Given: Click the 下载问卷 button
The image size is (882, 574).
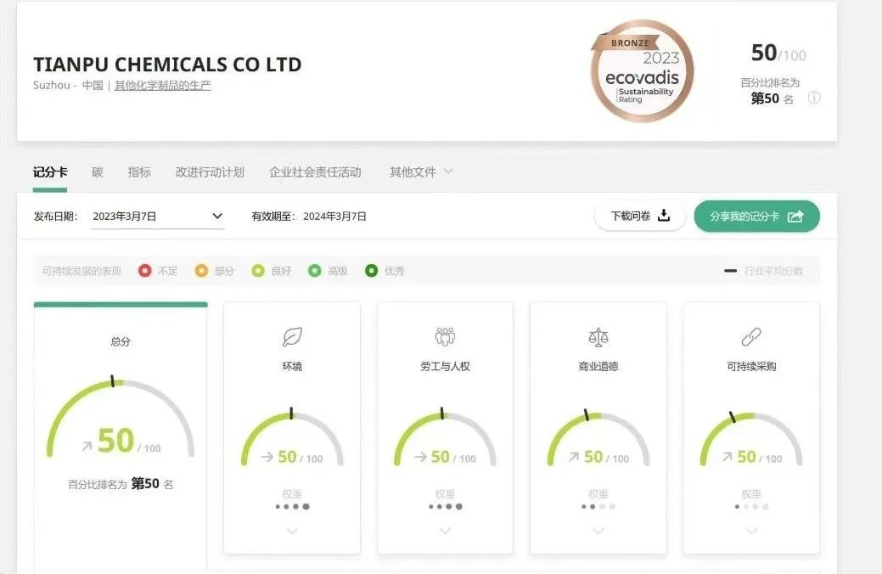Looking at the screenshot, I should pyautogui.click(x=640, y=216).
